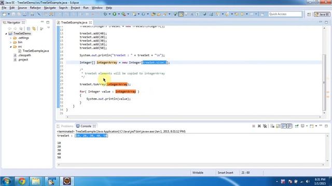Image resolution: width=332 pixels, height=186 pixels.
Task: Toggle Scroll Lock in the Console
Action: [x=278, y=126]
